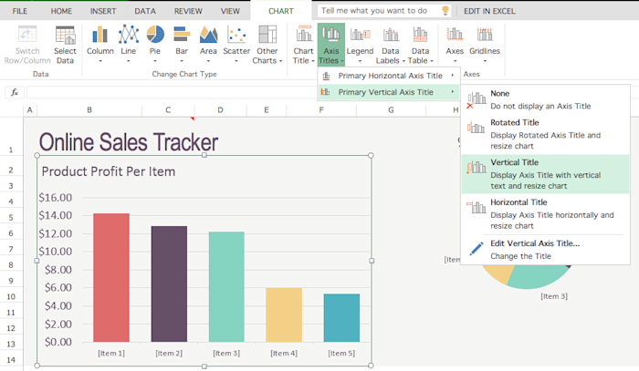Screen dimensions: 639x371
Task: Switch to the HOME tab
Action: (61, 11)
